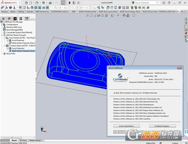Click the Section View viewport icon

(99, 15)
